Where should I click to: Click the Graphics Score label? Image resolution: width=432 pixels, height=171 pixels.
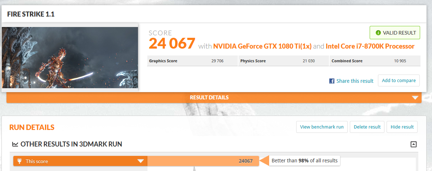[163, 61]
